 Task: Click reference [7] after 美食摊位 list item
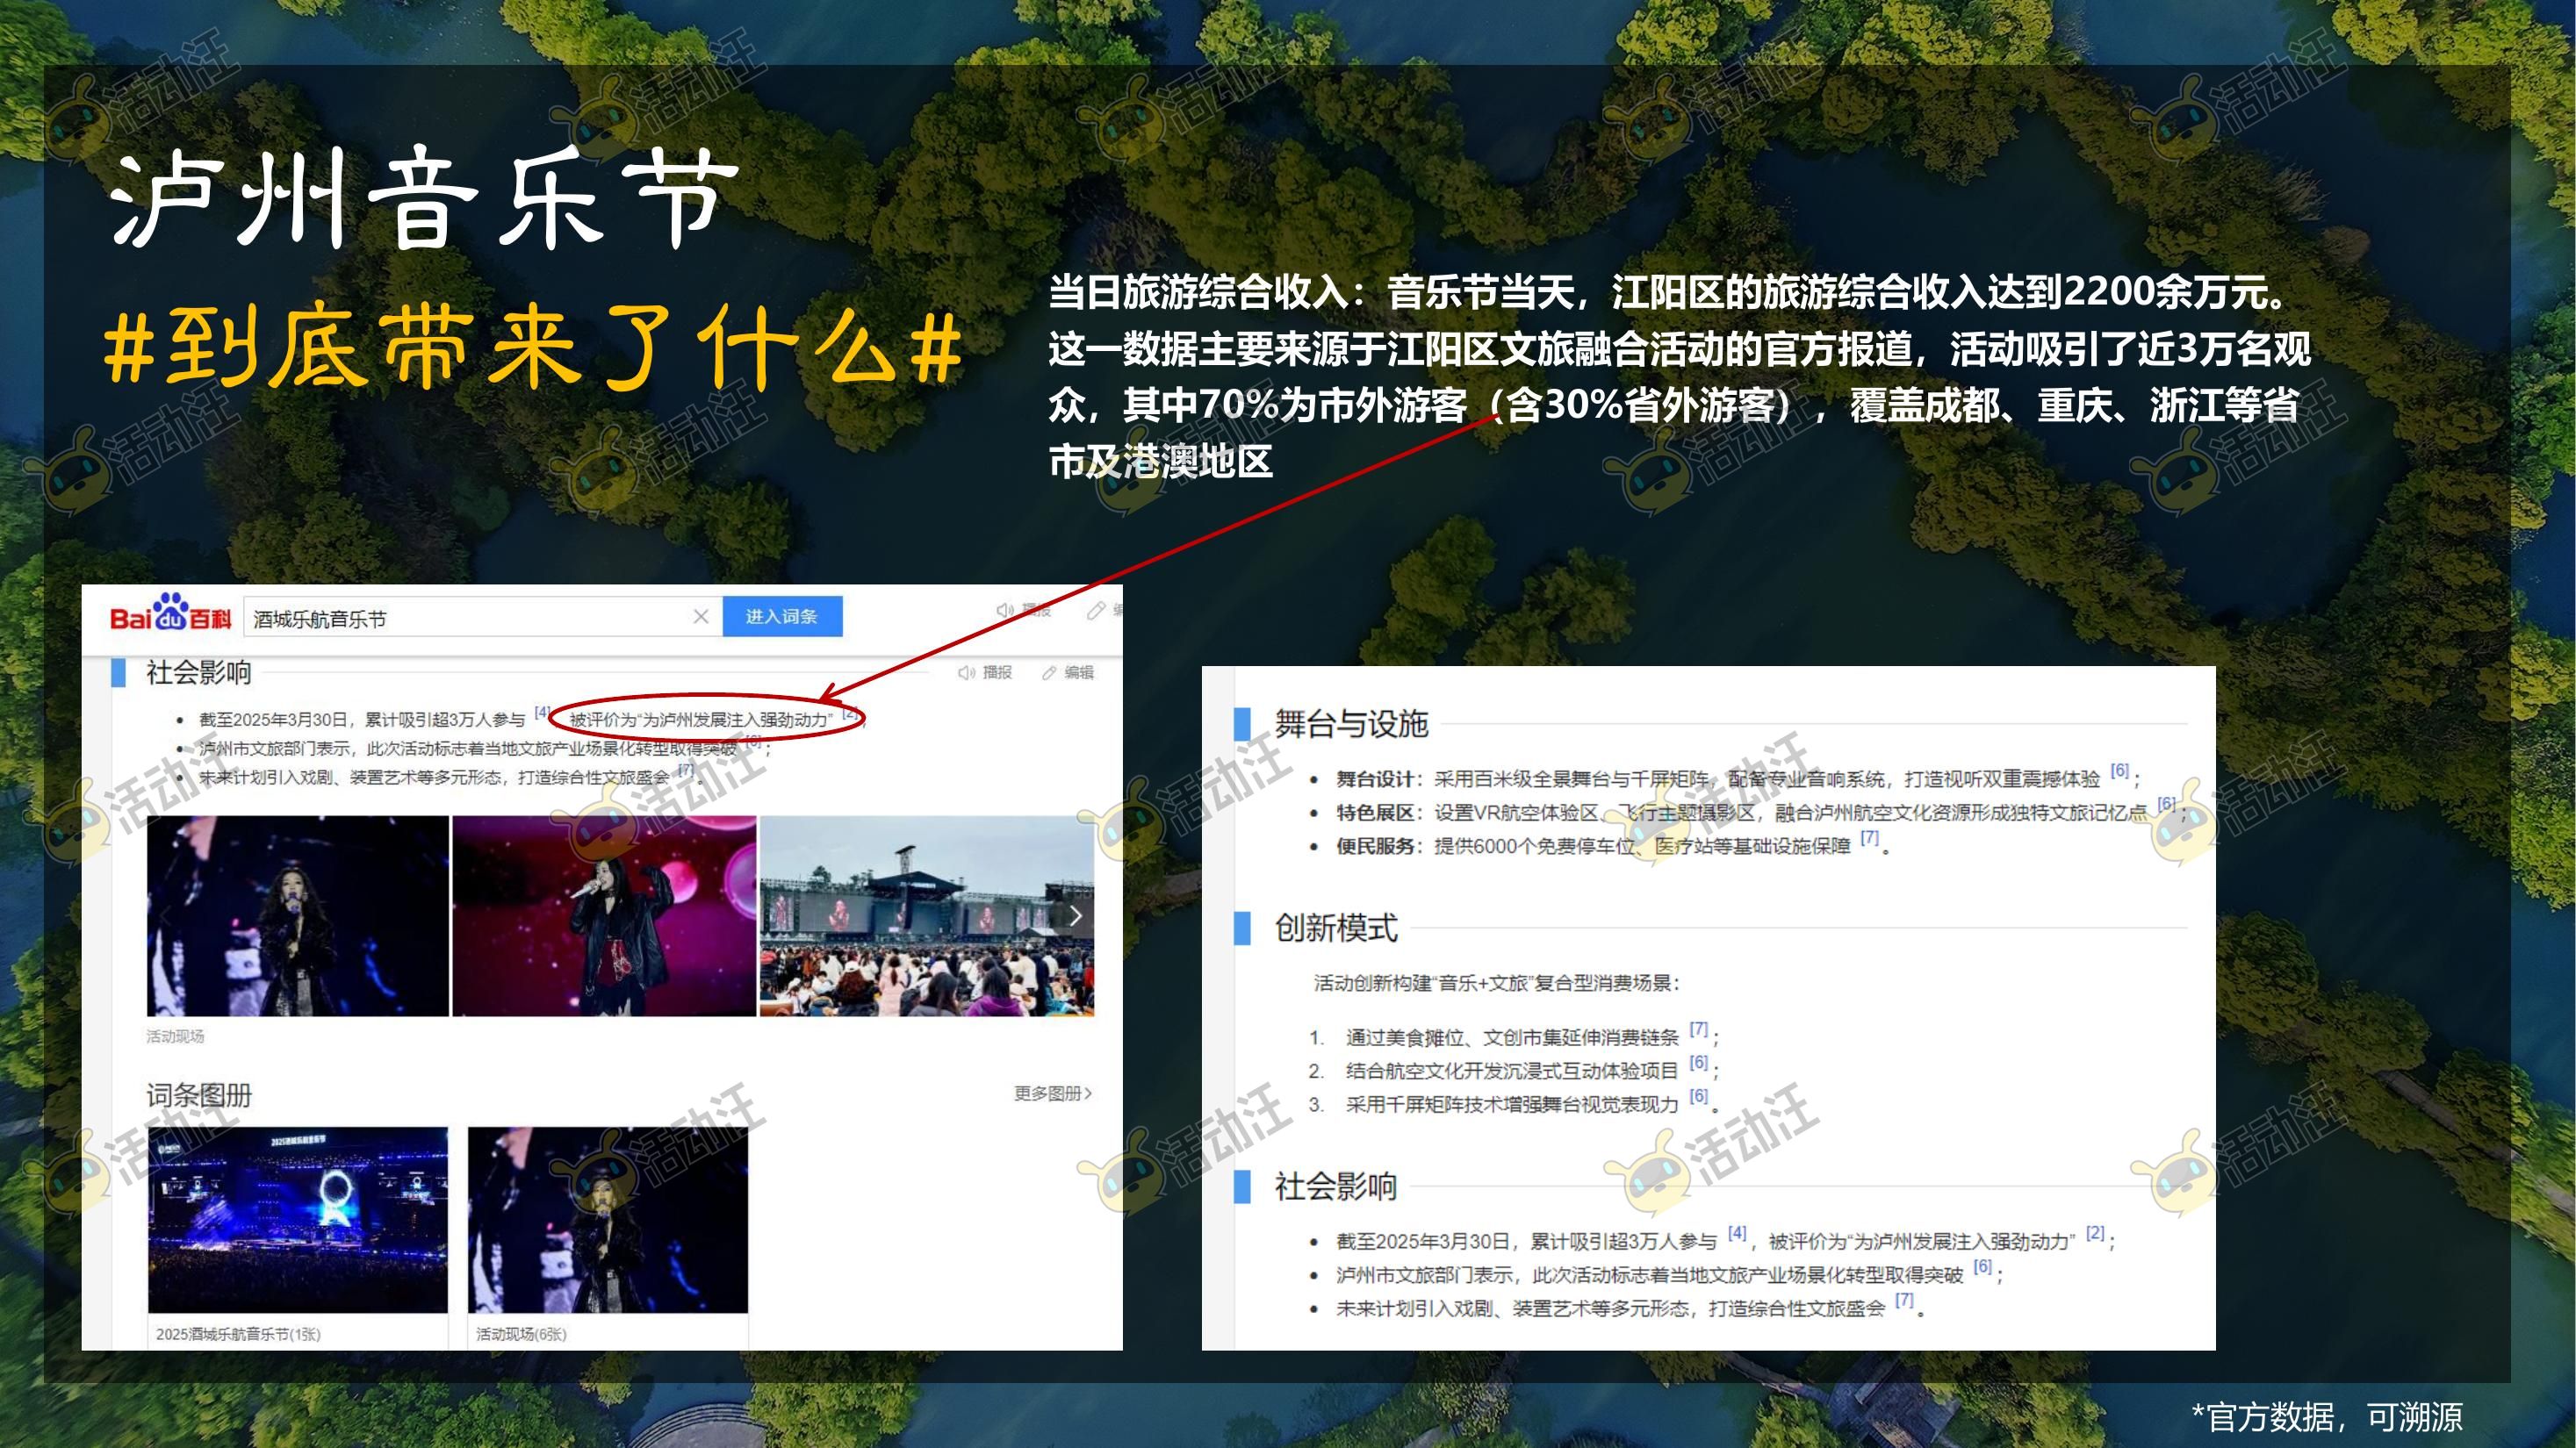[x=1698, y=1029]
